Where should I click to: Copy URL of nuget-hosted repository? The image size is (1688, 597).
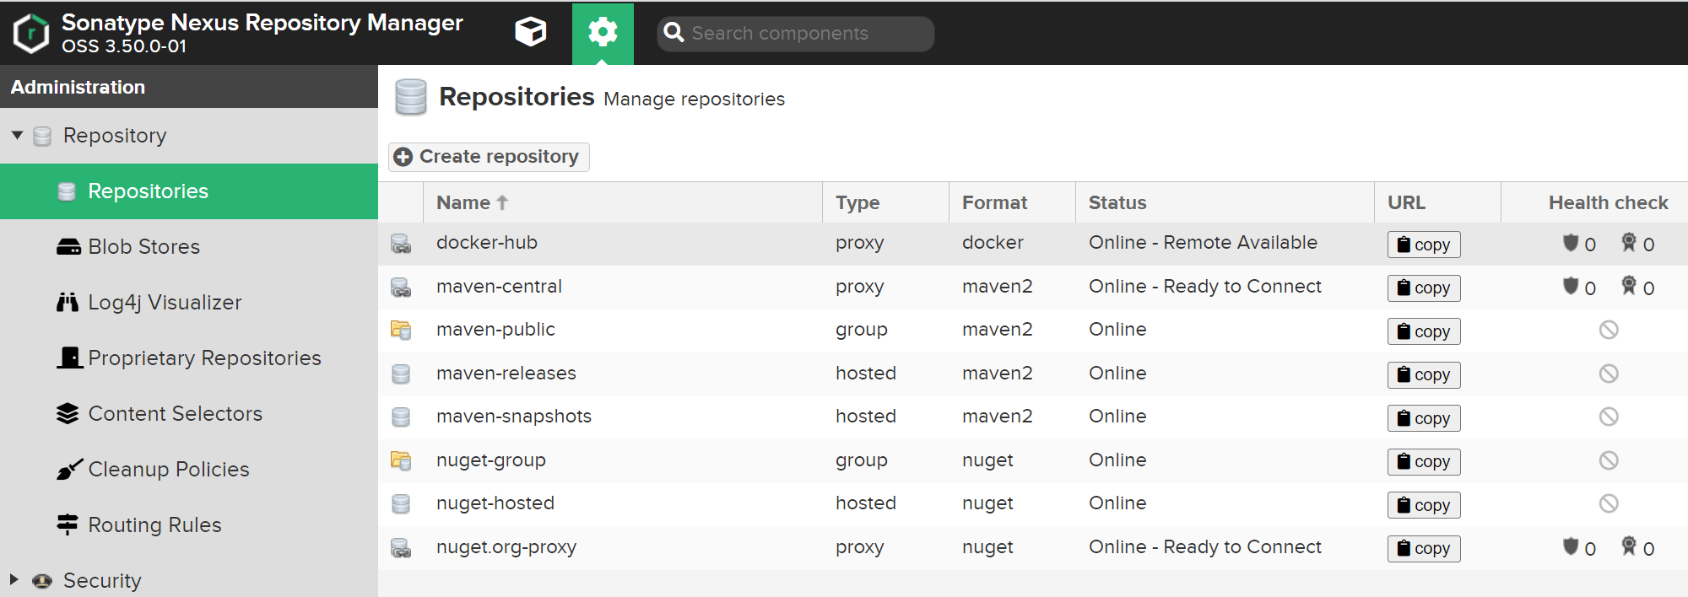click(x=1424, y=505)
